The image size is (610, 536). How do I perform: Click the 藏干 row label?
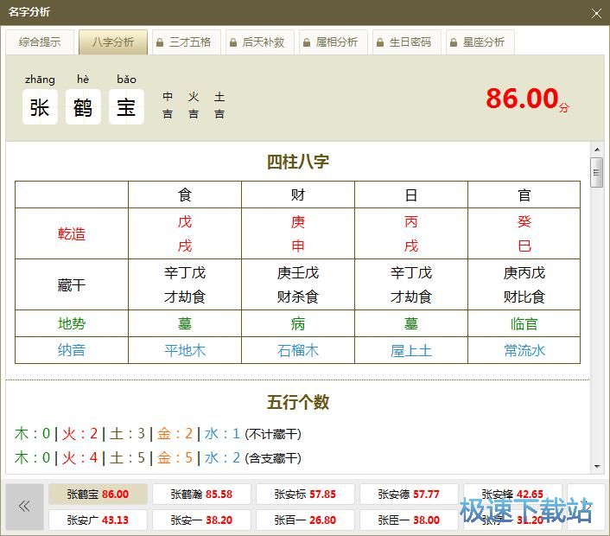pyautogui.click(x=72, y=284)
